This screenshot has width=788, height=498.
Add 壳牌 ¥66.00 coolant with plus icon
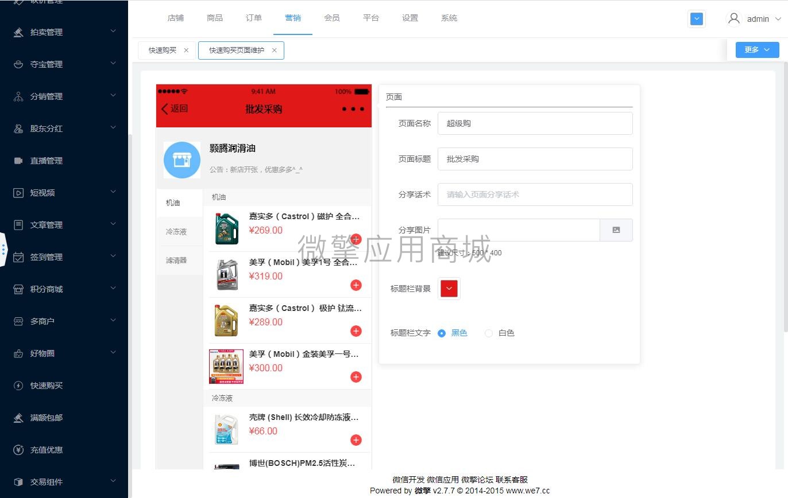356,440
